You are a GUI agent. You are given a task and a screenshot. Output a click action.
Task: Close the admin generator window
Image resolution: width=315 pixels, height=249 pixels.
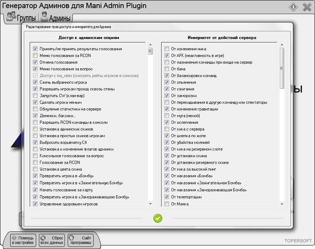307,7
